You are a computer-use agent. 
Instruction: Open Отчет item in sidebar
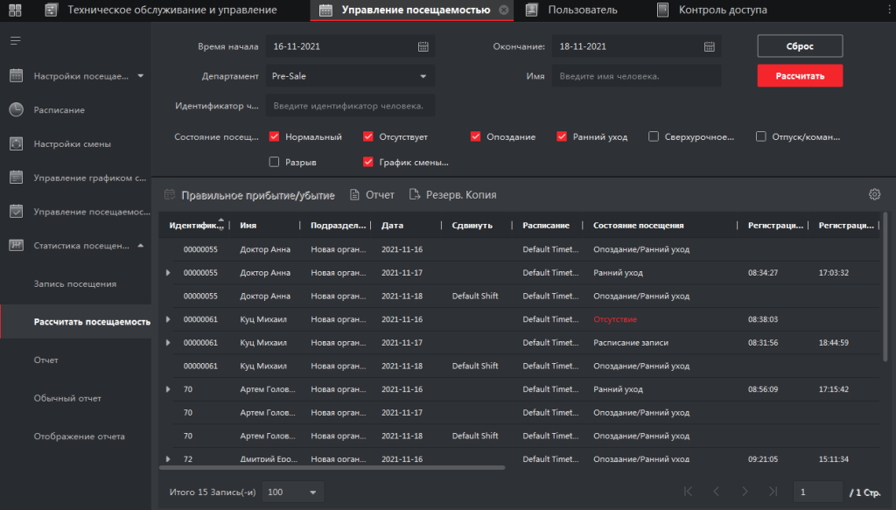(x=45, y=360)
